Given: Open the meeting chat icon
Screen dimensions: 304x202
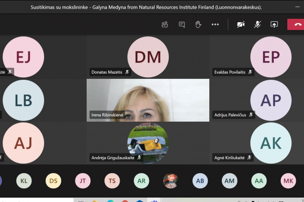Looking at the screenshot, I should tap(182, 25).
